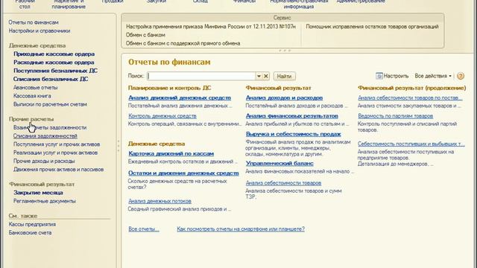Open the Все действия dropdown menu
477x268 pixels.
433,76
